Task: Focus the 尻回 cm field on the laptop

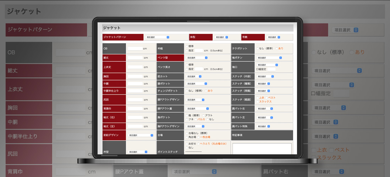Action: tap(135, 100)
